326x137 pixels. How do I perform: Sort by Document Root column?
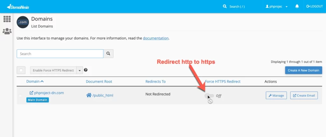99,82
